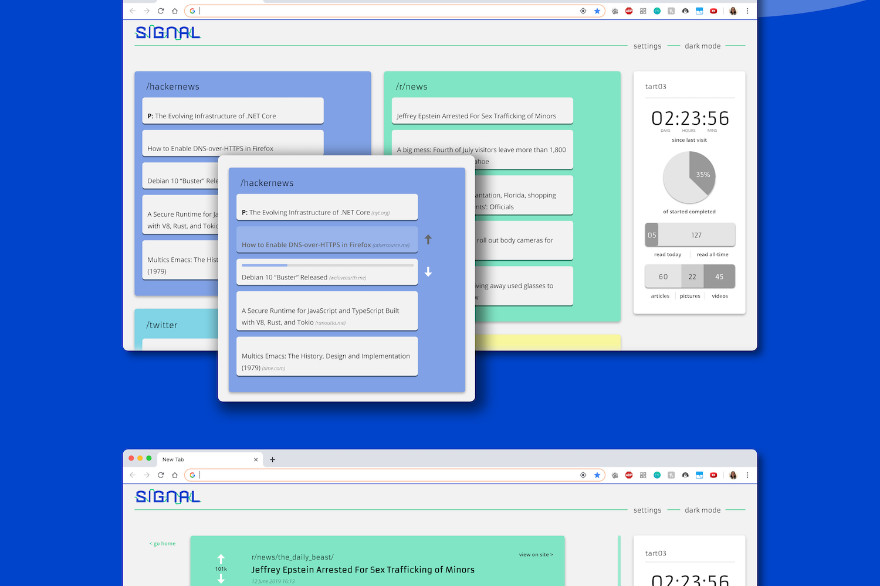Click the home icon in the bottom browser window
This screenshot has width=880, height=586.
175,475
